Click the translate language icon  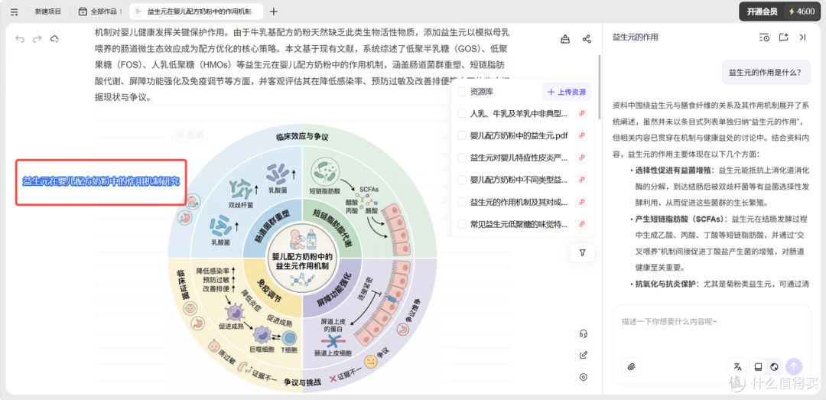click(737, 367)
